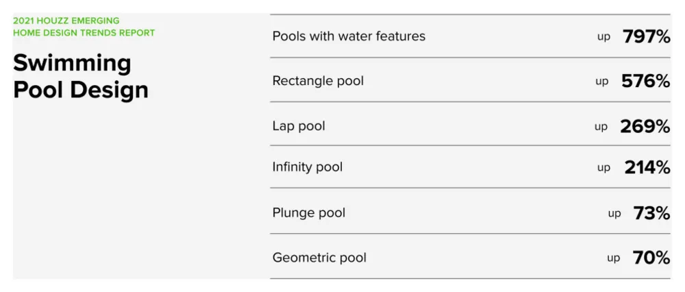Click the 'Swimming Pool Design' heading
This screenshot has height=292, width=685.
[x=81, y=76]
